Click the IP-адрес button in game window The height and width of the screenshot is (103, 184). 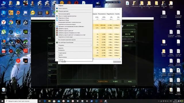tap(115, 82)
